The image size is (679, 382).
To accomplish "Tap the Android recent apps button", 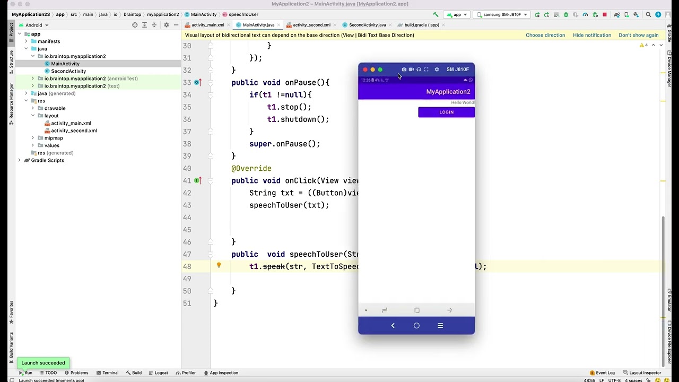I will [440, 326].
